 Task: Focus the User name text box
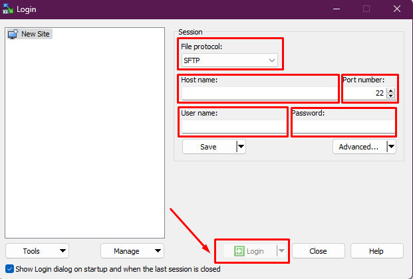point(233,126)
